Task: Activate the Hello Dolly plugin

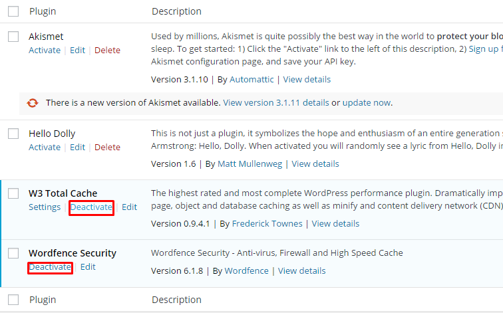Action: point(45,148)
